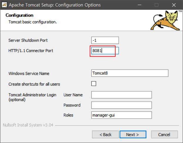Focus the HTTP/1.1 Connector Port field

(x=105, y=51)
